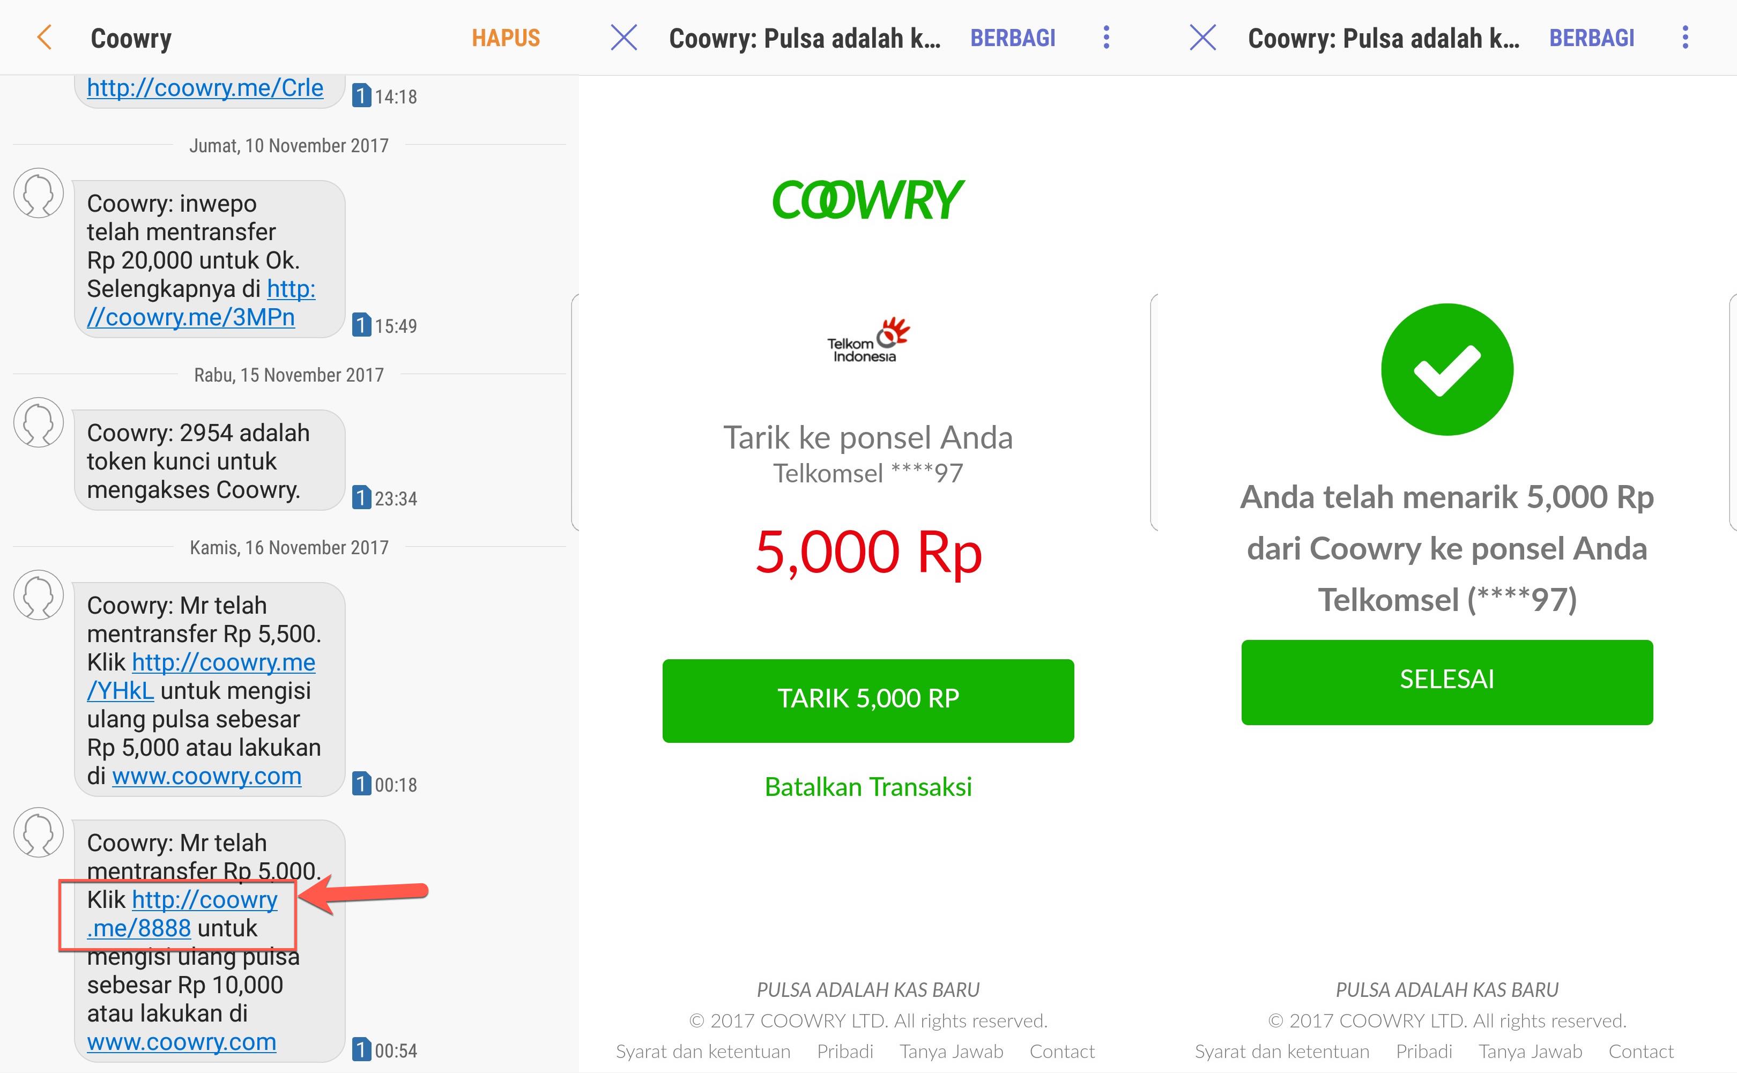1737x1073 pixels.
Task: Tap the contact avatar beside inwepo message
Action: (38, 193)
